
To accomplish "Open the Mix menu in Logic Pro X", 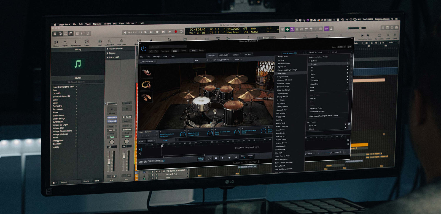I will pos(115,24).
